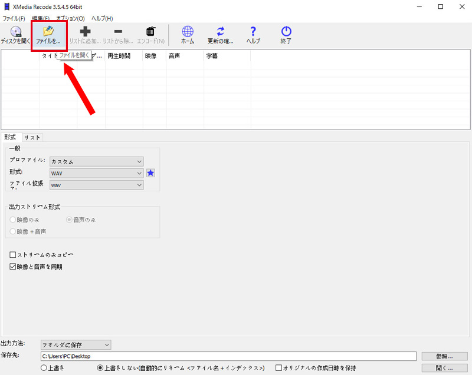Switch to the リスト tab
This screenshot has height=375, width=472.
32,138
